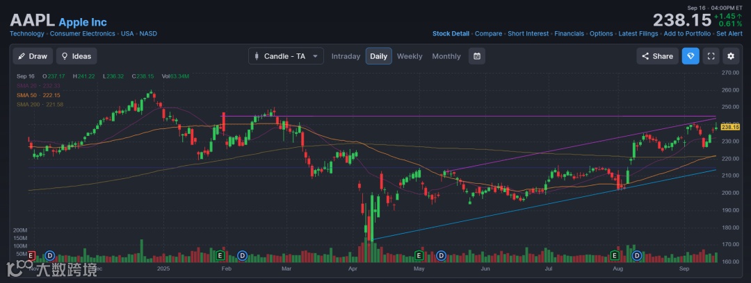Expand the Candle - TA chart type dropdown
The width and height of the screenshot is (751, 283).
pos(286,56)
